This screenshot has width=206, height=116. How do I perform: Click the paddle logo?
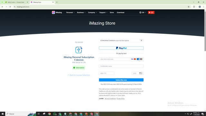click(x=101, y=99)
